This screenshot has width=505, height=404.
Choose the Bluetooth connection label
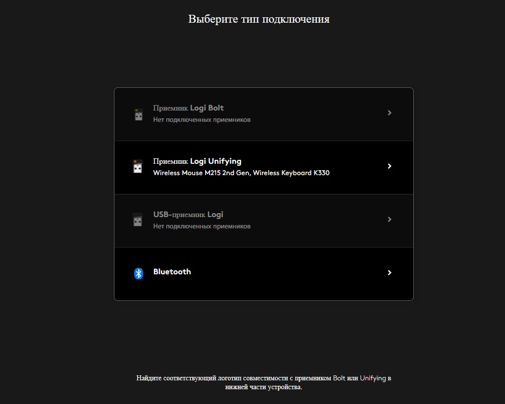tap(172, 272)
